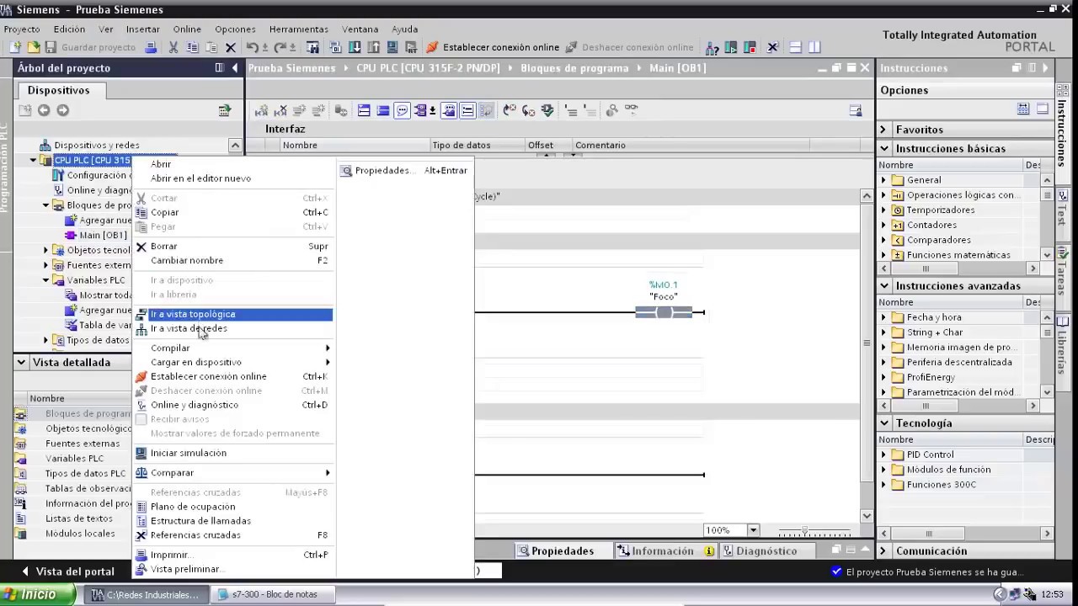Click the Online y diagnóstico stethoscope tree icon
The image size is (1078, 606).
tap(58, 190)
